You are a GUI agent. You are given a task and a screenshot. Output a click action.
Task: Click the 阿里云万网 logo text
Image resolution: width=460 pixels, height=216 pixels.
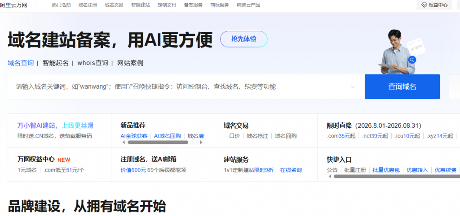point(13,5)
